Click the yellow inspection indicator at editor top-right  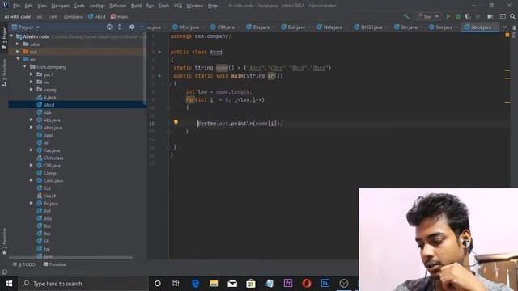[x=507, y=35]
